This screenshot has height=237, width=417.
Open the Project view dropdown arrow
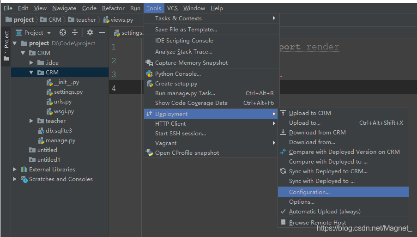49,33
